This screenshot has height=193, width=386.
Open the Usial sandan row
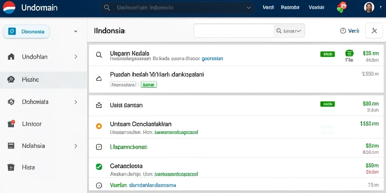[126, 105]
